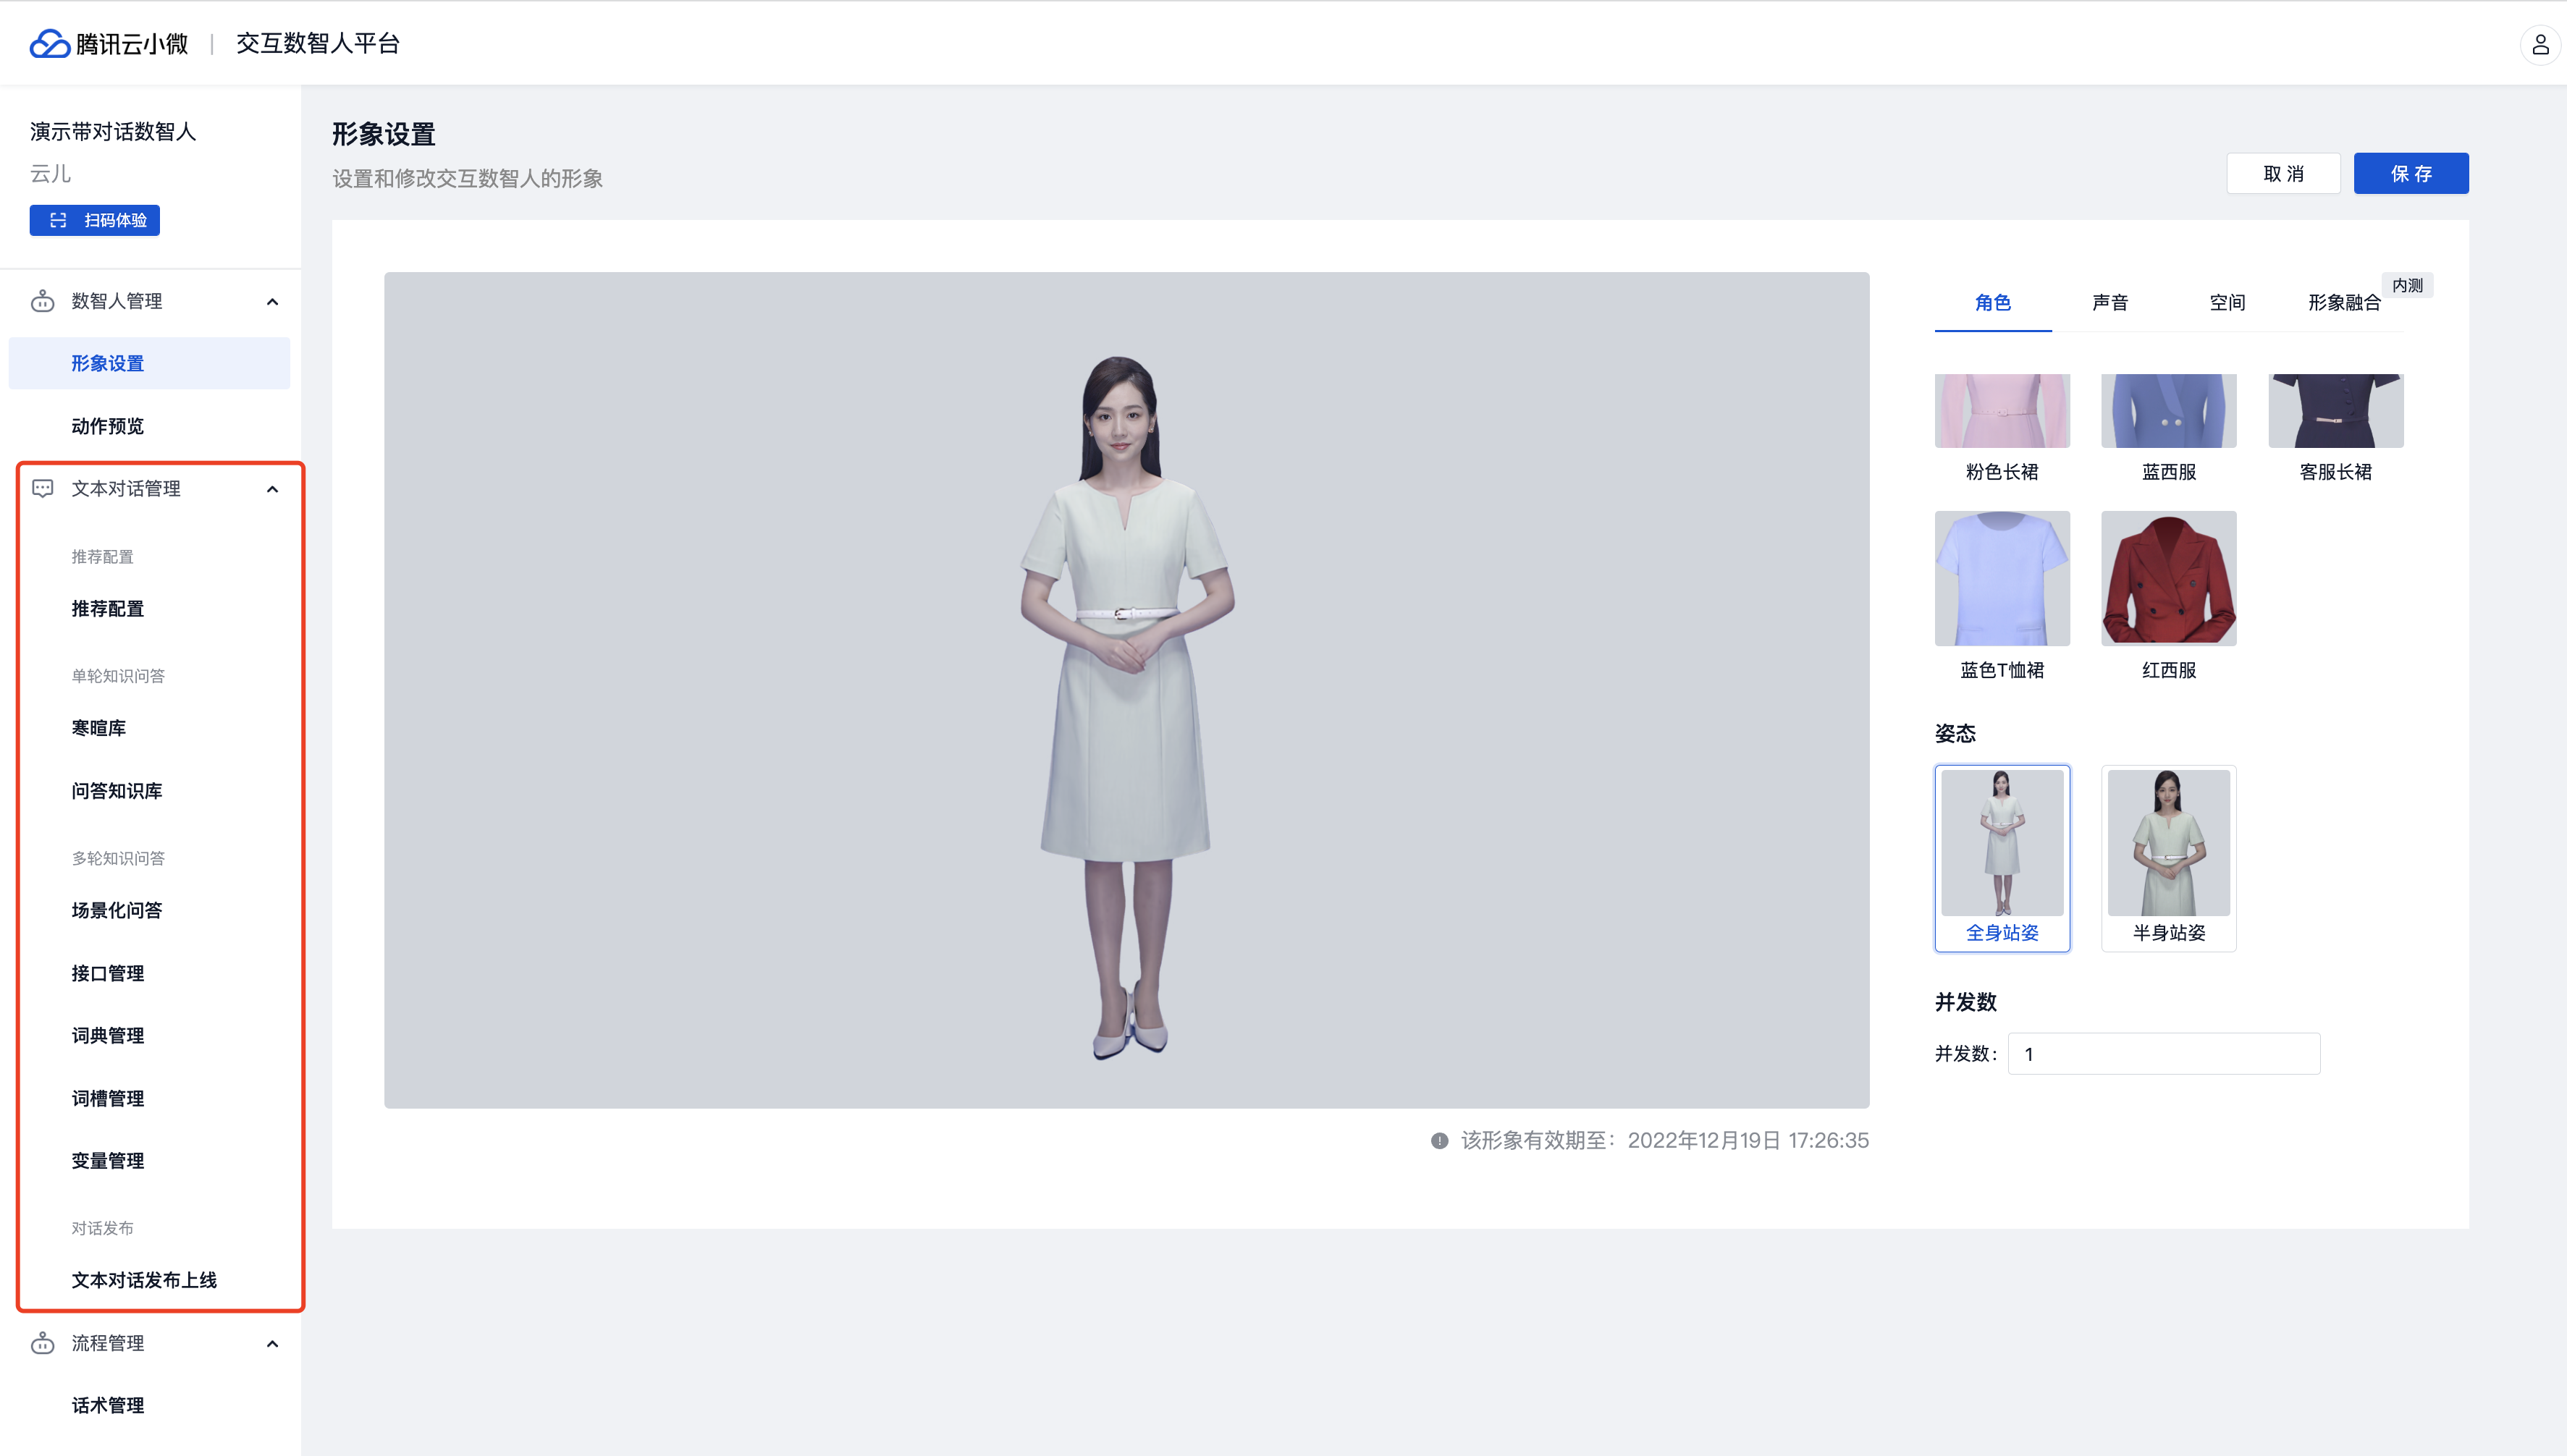Image resolution: width=2567 pixels, height=1456 pixels.
Task: Choose the 粉色长裙 outfit thumbnail
Action: coord(2001,411)
